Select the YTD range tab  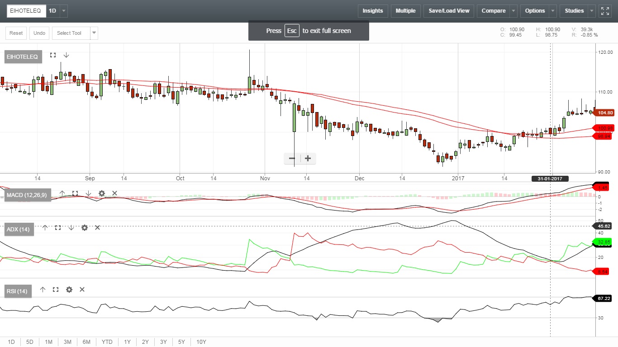pos(107,342)
